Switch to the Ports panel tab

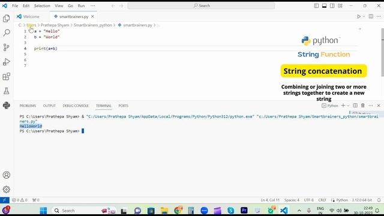123,106
